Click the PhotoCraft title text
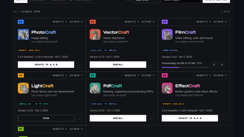244x137 pixels. tap(43, 32)
